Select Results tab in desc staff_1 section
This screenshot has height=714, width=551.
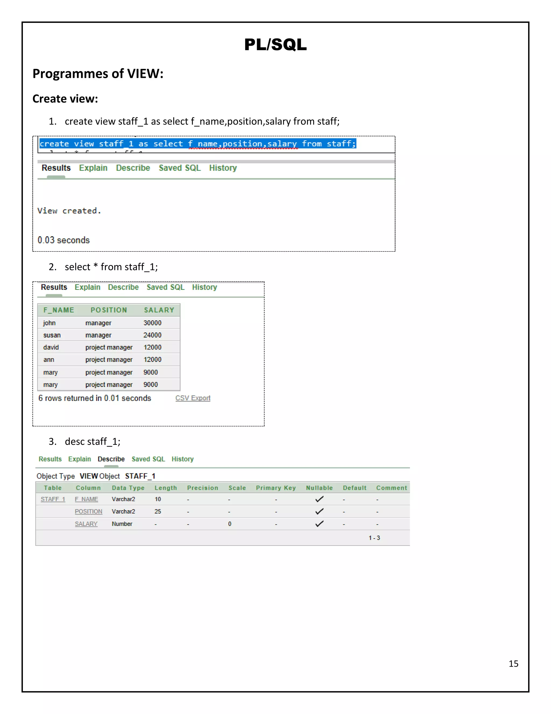click(x=50, y=459)
